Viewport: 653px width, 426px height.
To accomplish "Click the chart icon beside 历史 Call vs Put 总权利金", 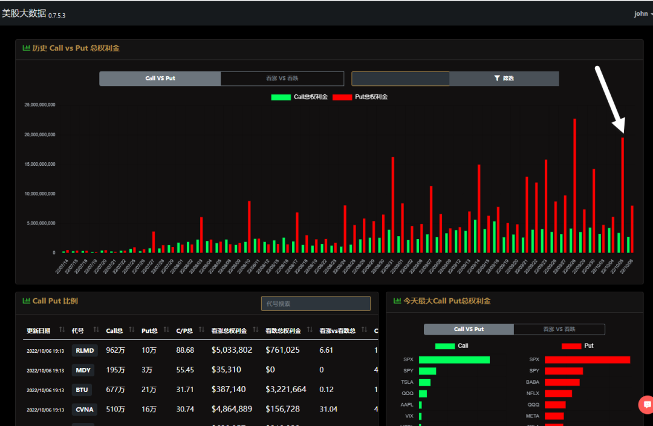I will tap(26, 48).
